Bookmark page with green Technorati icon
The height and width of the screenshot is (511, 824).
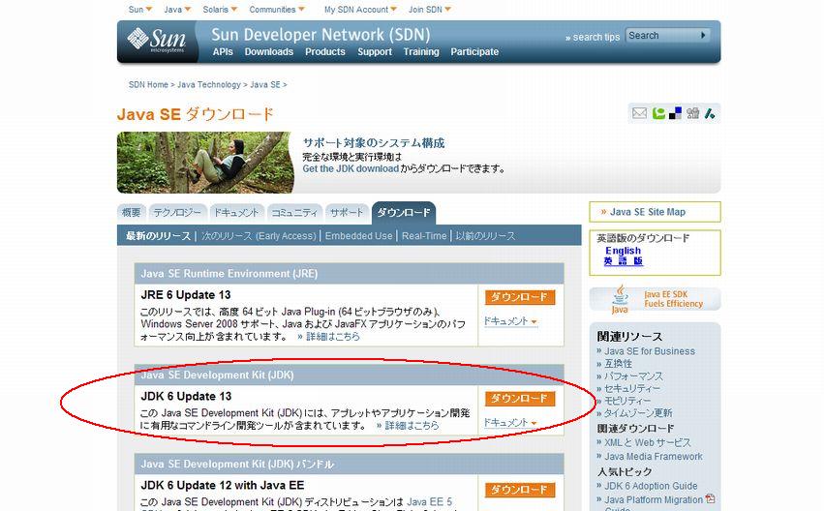(657, 113)
